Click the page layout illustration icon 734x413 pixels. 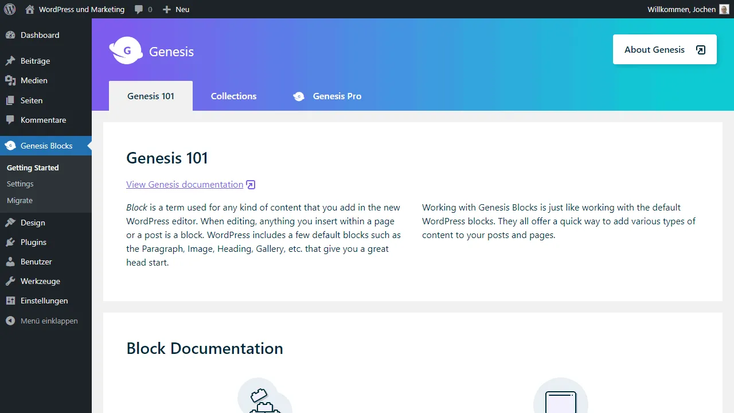pos(561,396)
